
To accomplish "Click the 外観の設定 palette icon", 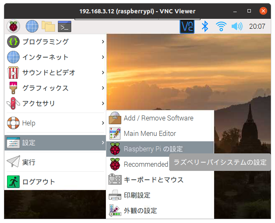I will (115, 210).
